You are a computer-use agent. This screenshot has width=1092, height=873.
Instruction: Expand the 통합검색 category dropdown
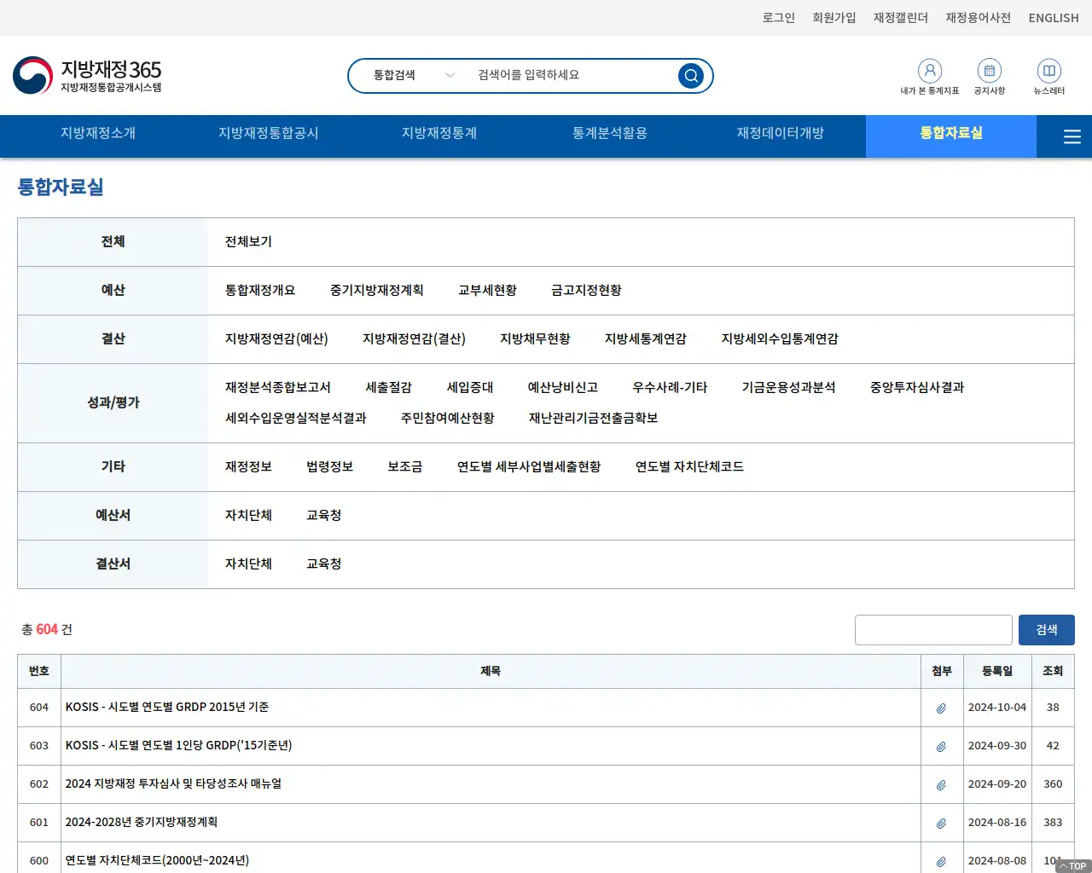tap(414, 75)
